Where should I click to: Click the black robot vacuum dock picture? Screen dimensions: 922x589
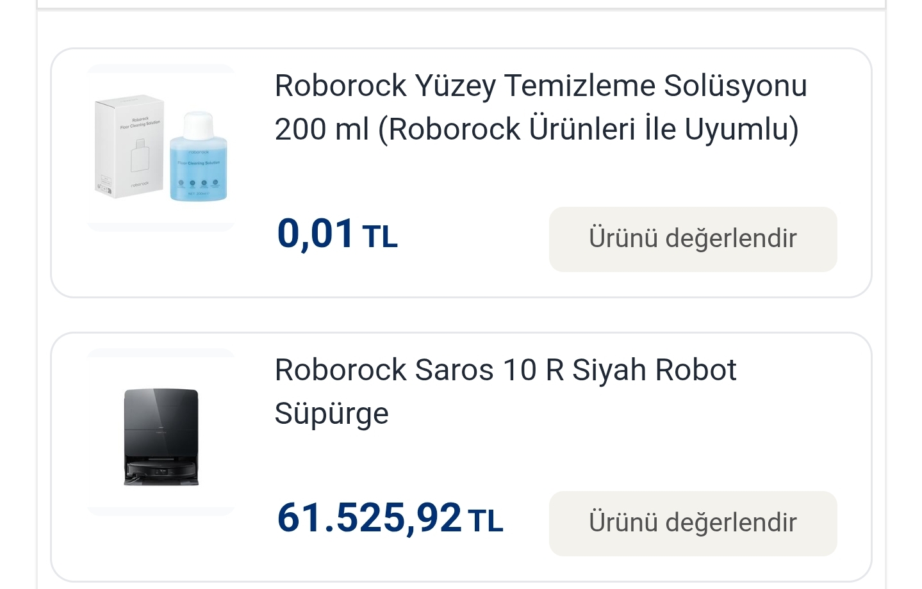pos(161,437)
